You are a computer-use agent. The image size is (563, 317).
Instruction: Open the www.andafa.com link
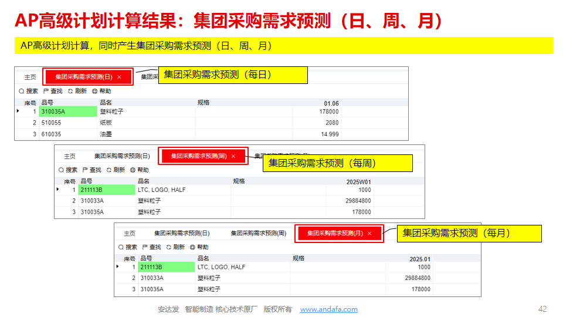[x=328, y=309]
